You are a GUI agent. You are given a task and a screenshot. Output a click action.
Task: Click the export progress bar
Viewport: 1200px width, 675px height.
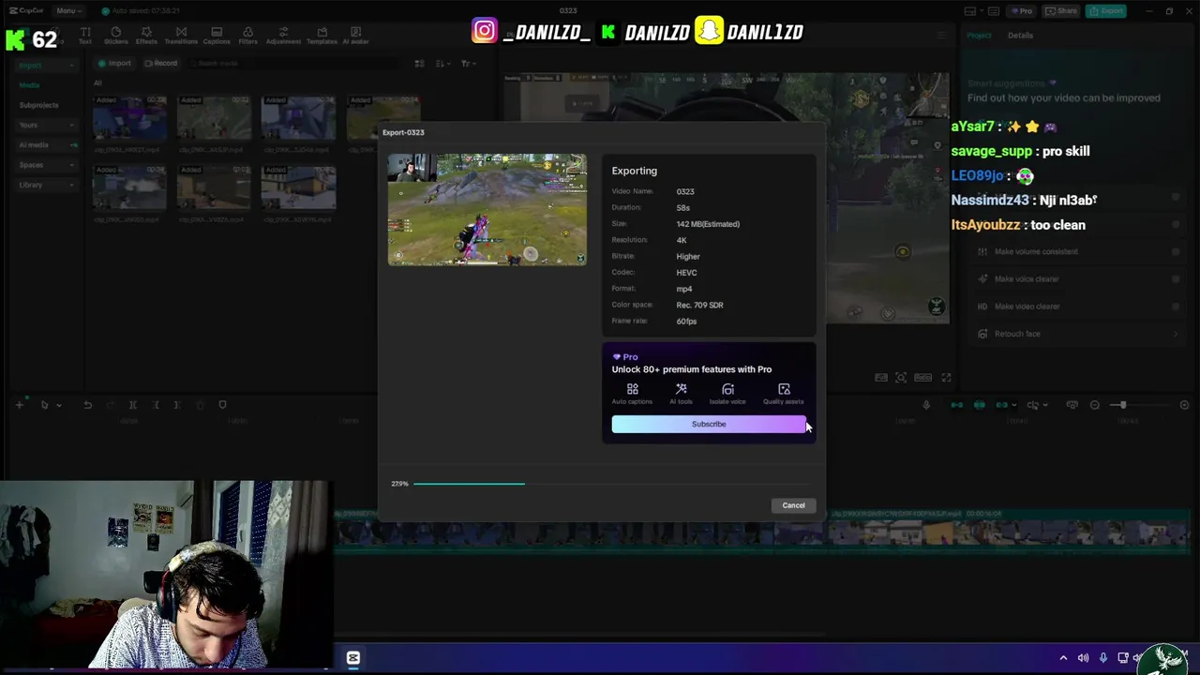(614, 484)
